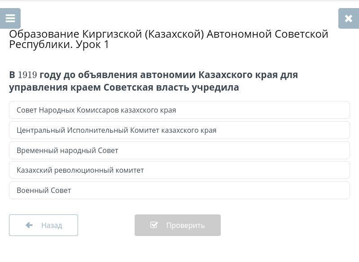Click the checkmark icon in Проверить
Viewport: 359px width, 262px height.
pyautogui.click(x=154, y=225)
